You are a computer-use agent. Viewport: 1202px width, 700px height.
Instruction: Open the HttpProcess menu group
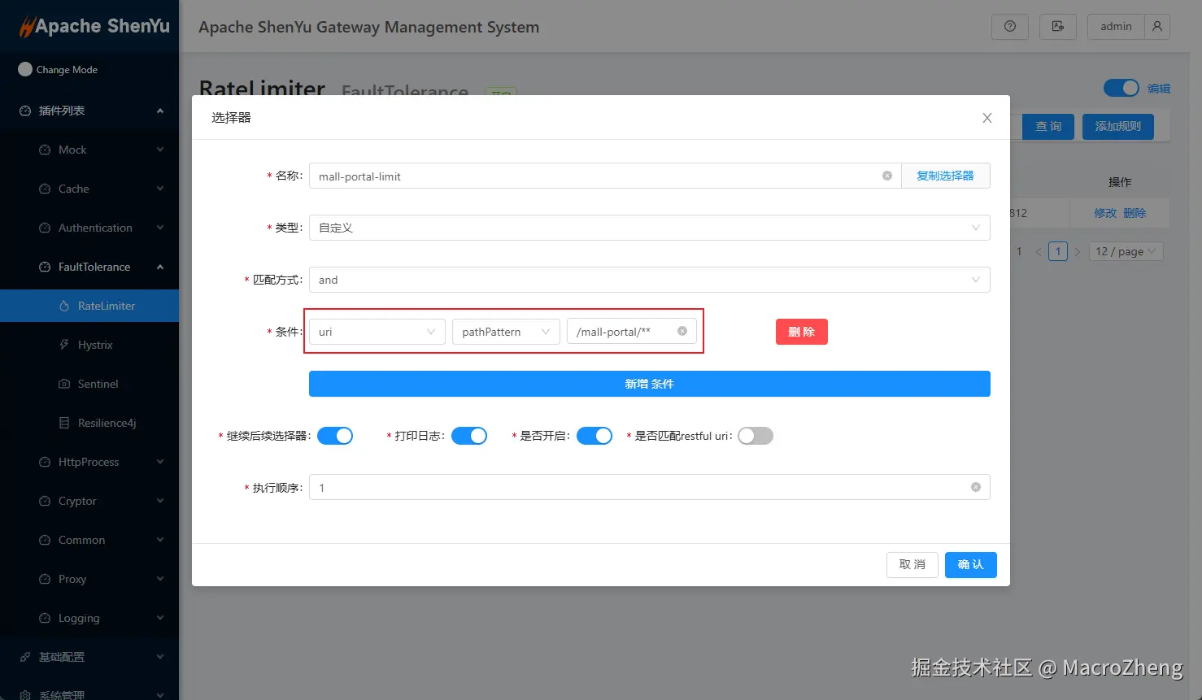coord(89,462)
